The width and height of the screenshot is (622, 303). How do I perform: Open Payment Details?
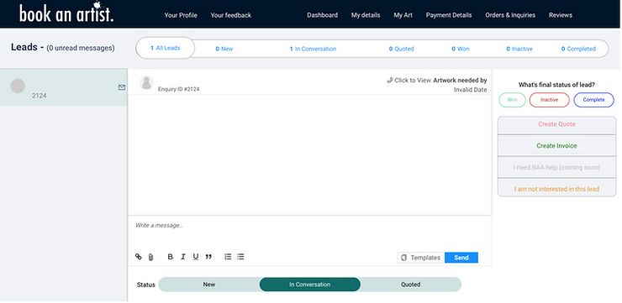click(x=449, y=15)
